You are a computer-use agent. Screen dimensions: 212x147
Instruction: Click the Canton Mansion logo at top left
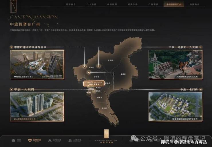(13, 6)
